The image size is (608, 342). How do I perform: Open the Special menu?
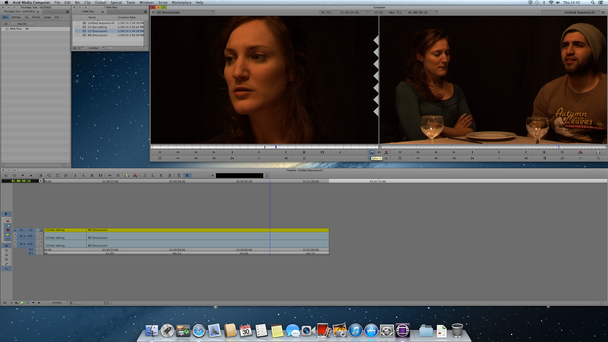pyautogui.click(x=116, y=2)
